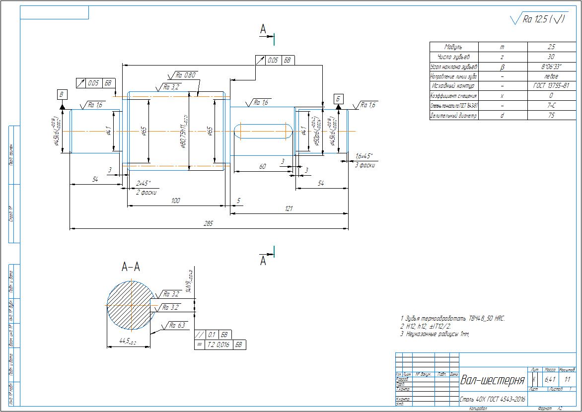The height and width of the screenshot is (412, 582).
Task: Click the Вал-шестерня title block name
Action: coord(492,381)
